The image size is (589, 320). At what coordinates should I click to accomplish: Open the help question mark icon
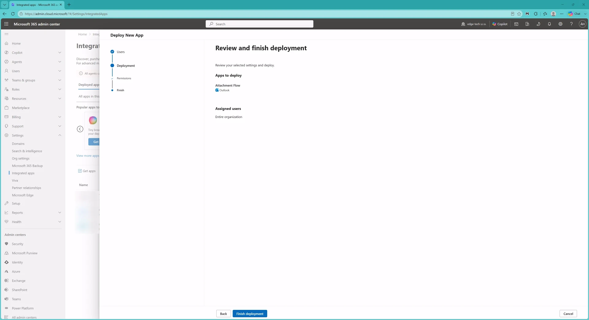(x=571, y=24)
